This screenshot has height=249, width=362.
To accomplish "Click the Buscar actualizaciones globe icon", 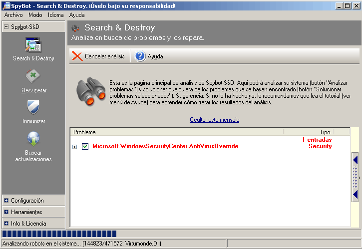I will [33, 139].
